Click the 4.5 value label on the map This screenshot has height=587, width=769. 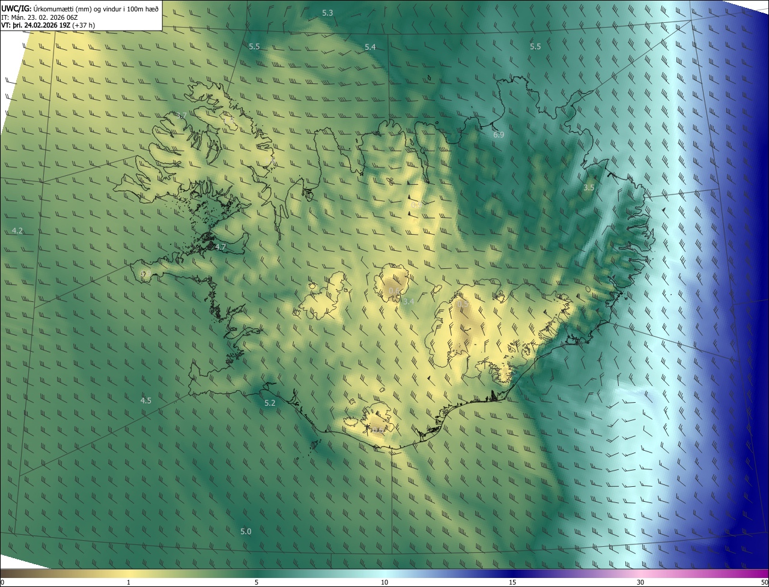tap(146, 400)
